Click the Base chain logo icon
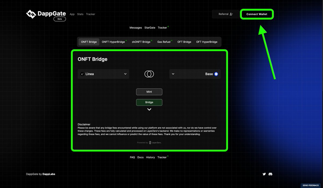 click(216, 74)
